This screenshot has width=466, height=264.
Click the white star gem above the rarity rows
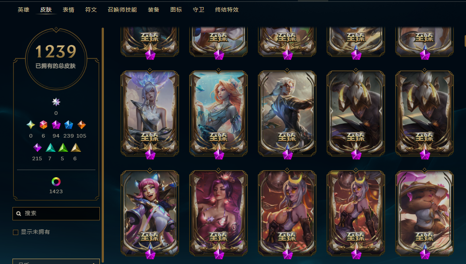pyautogui.click(x=56, y=102)
